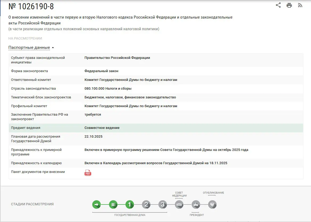Click the Предмет ведения row label

26,128
